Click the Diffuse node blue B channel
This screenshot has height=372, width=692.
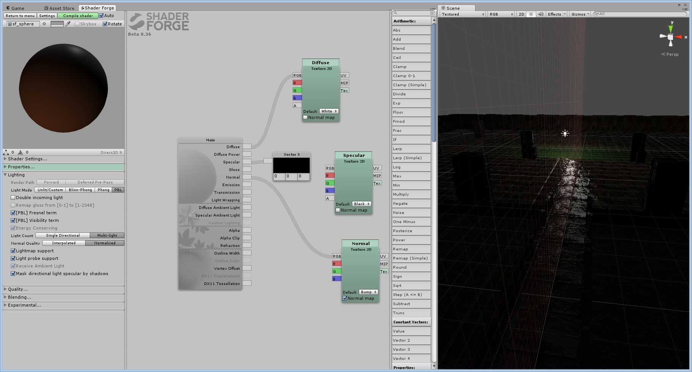(297, 98)
